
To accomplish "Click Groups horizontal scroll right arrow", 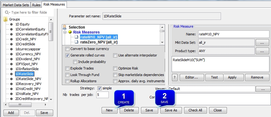I will 46,105.
